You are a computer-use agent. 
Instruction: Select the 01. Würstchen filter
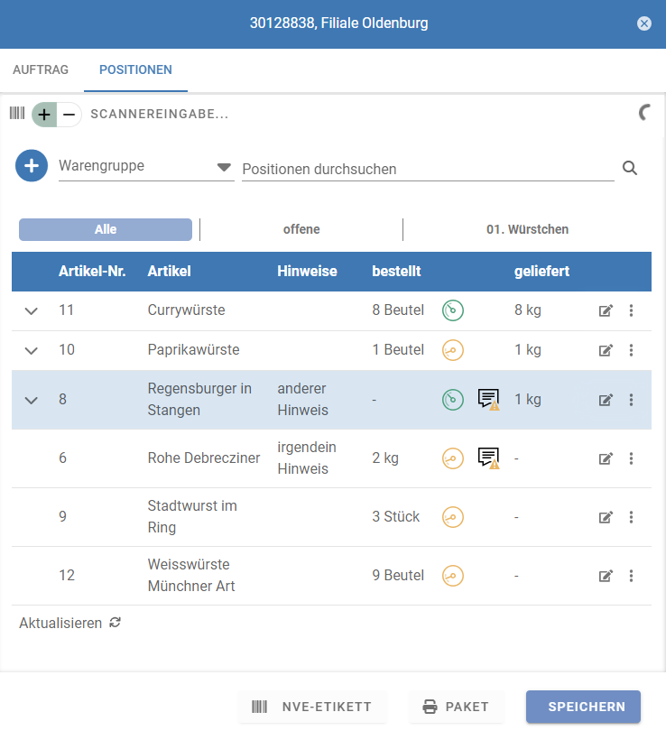tap(527, 229)
